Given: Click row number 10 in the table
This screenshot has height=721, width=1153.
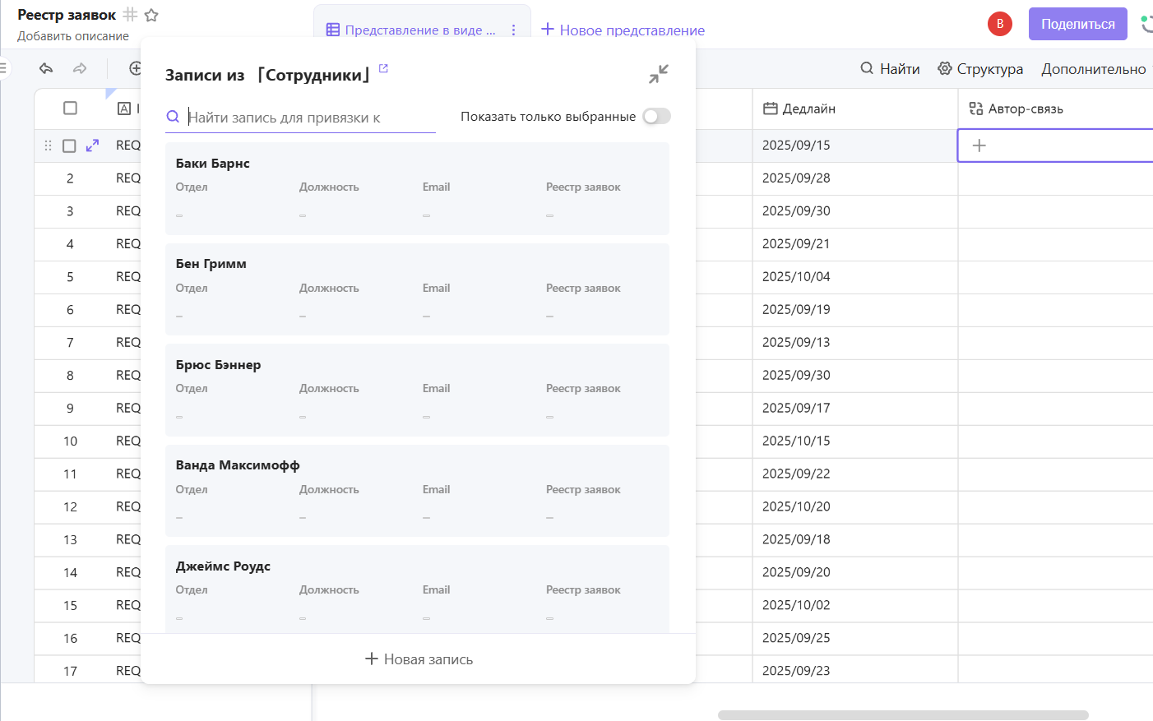Looking at the screenshot, I should (x=71, y=441).
